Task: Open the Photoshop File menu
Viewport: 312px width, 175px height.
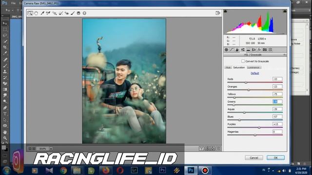Action: point(13,3)
